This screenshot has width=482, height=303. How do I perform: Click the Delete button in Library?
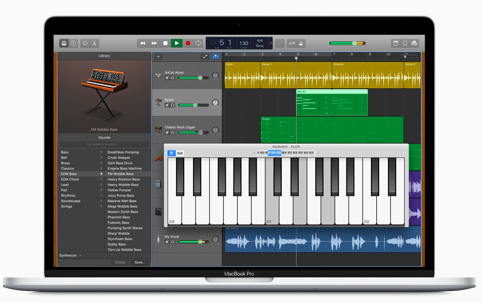tap(120, 262)
